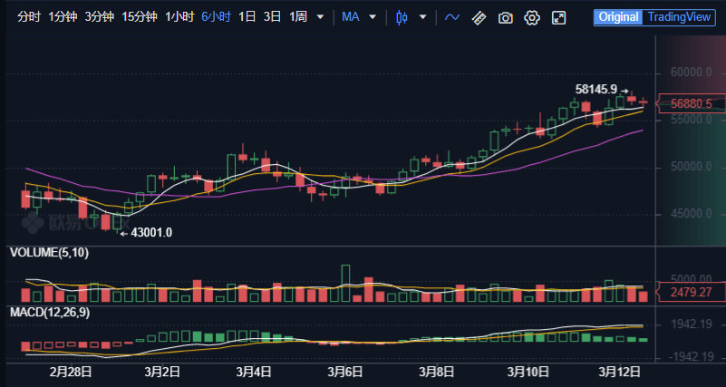Image resolution: width=726 pixels, height=387 pixels.
Task: Click the 60000.0 price axis label
Action: [692, 73]
